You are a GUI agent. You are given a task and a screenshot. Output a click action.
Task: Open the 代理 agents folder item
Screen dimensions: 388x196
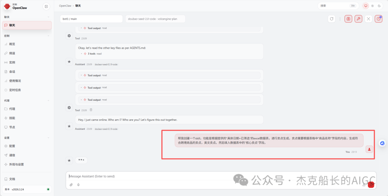pos(27,109)
